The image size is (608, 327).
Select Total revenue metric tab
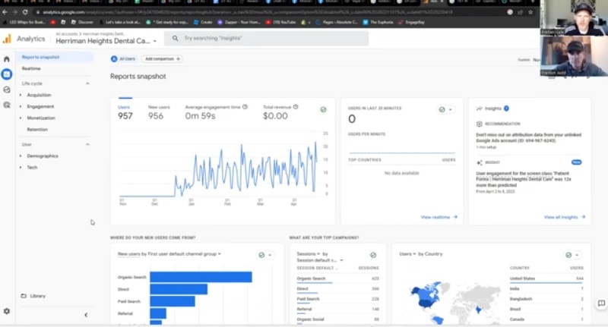[x=280, y=112]
